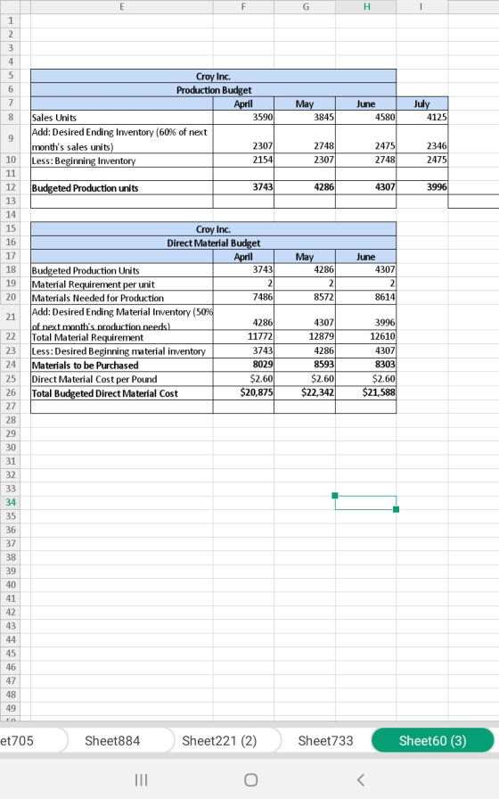Select July desired ending inventory 2346
Viewport: 499px width, 799px height.
coord(422,138)
